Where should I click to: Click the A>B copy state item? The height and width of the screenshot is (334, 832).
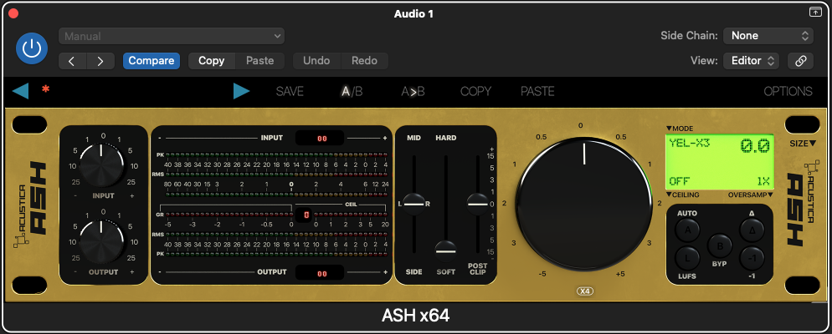pos(413,92)
